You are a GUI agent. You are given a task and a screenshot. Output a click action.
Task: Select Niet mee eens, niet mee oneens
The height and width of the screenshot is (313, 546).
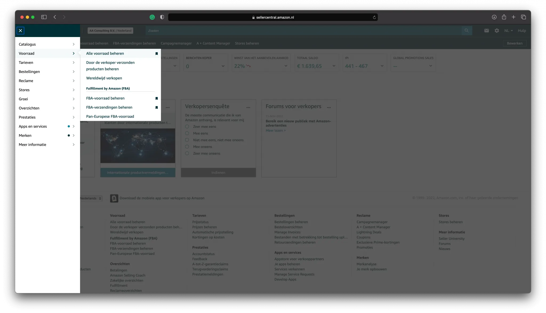pyautogui.click(x=187, y=140)
